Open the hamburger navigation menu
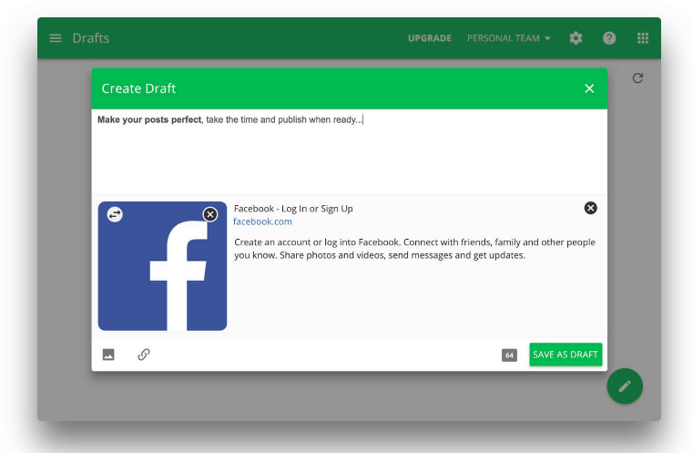 click(x=56, y=38)
